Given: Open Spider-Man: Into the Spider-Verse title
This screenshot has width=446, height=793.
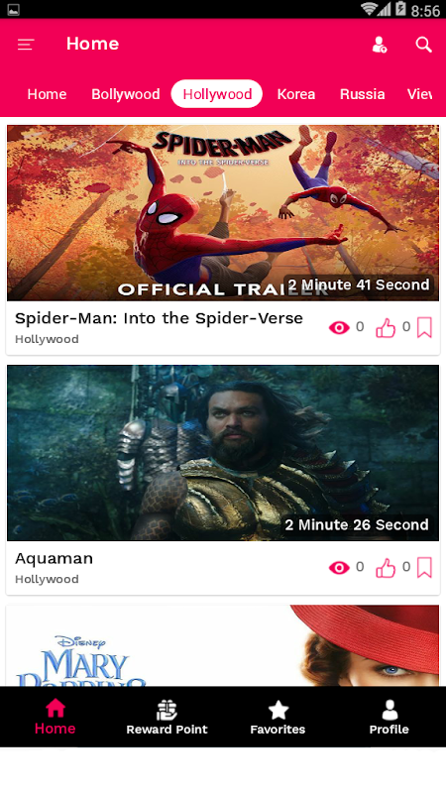Looking at the screenshot, I should (x=159, y=318).
